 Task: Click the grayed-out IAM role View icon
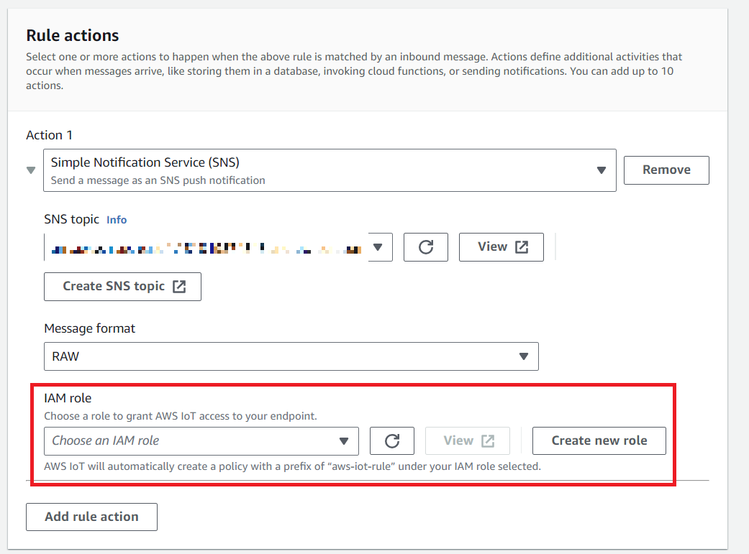[x=488, y=441]
